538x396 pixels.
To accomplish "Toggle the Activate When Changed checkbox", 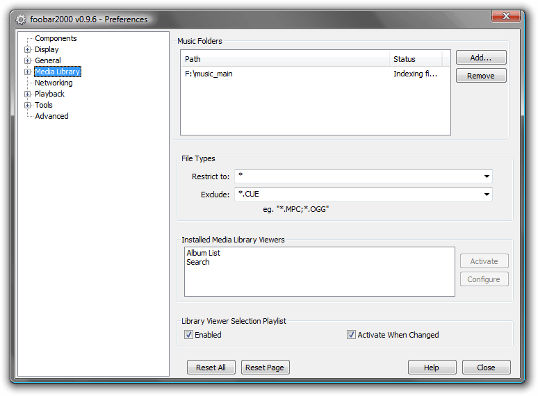I will pos(351,335).
